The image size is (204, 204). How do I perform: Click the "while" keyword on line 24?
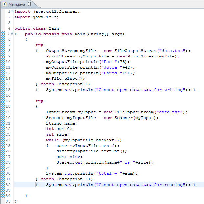[x=53, y=140]
